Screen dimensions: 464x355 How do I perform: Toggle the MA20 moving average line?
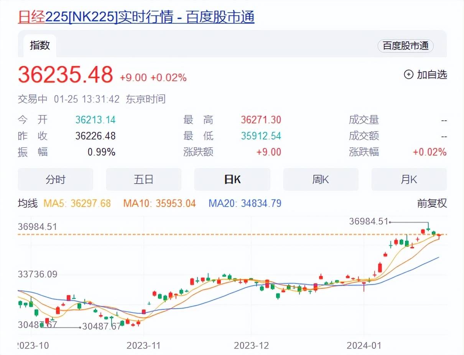tap(245, 203)
